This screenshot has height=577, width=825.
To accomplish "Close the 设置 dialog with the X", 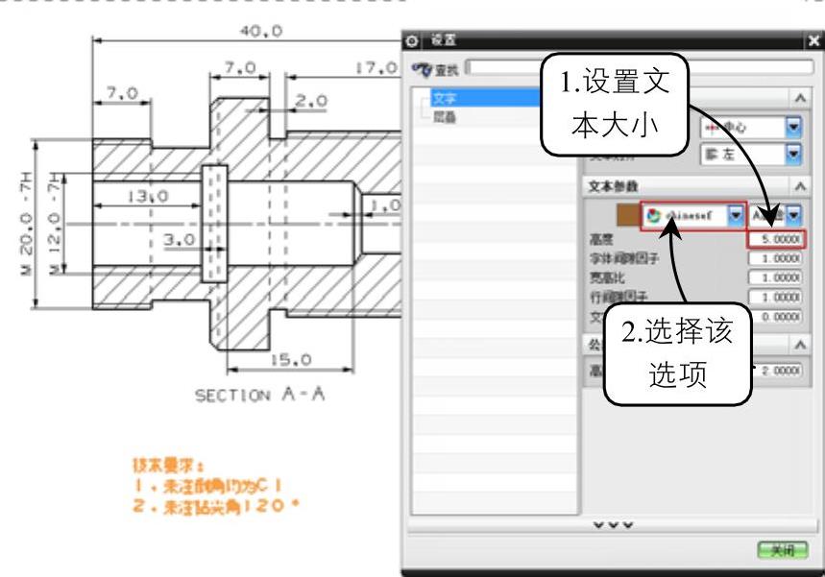I will coord(813,40).
